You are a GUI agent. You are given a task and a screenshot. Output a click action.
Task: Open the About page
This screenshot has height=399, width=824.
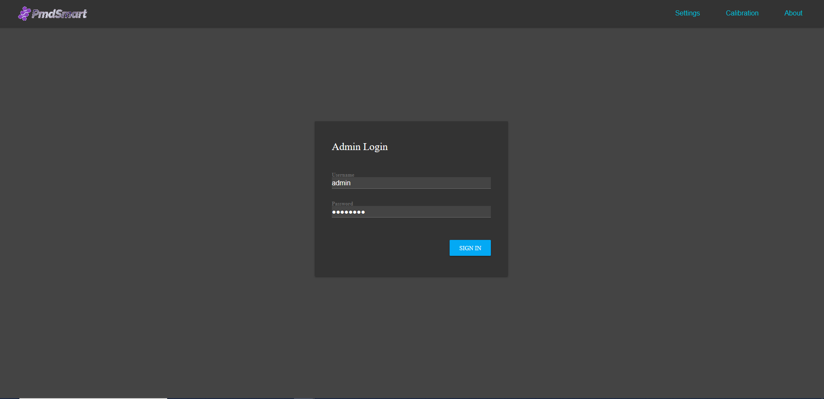click(793, 13)
